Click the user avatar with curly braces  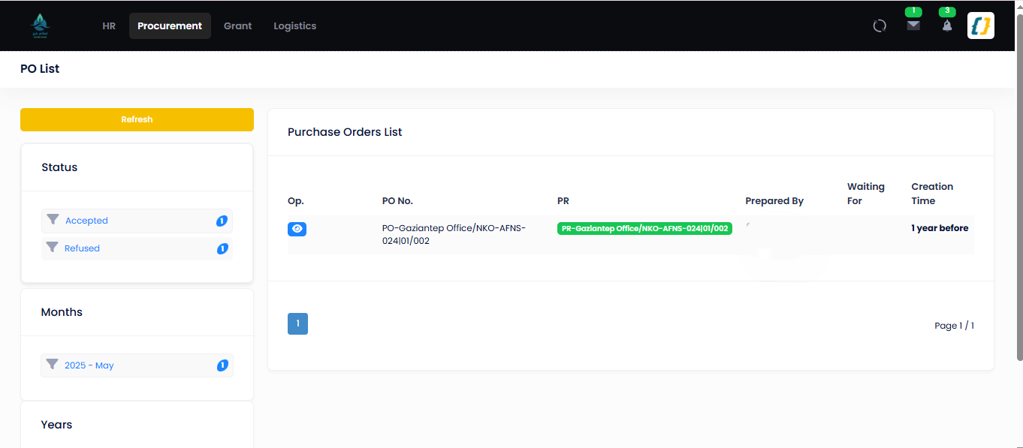click(x=981, y=26)
